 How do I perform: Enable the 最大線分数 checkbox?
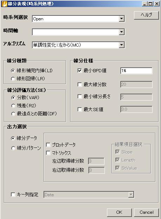pos(80,84)
